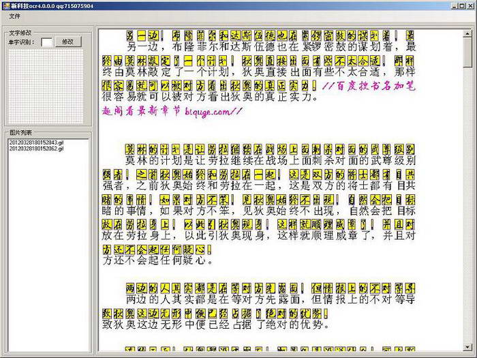Click the character pixel grid editor
Image resolution: width=477 pixels, height=358 pixels.
tap(46, 86)
